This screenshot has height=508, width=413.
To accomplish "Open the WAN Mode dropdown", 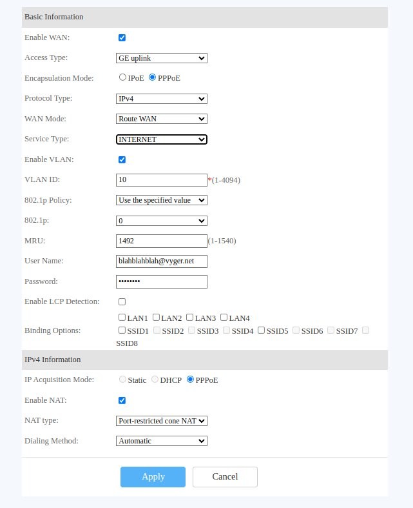I will click(162, 119).
